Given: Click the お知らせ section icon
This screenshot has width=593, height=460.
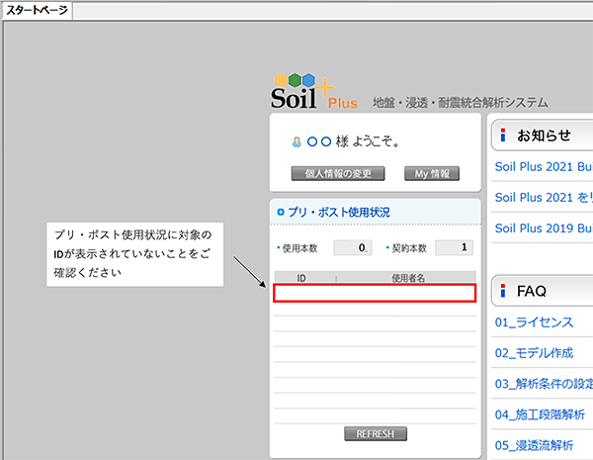Looking at the screenshot, I should click(503, 137).
